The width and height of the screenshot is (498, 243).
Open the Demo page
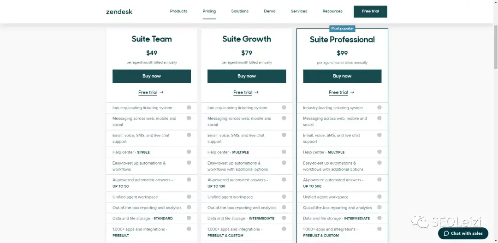270,11
